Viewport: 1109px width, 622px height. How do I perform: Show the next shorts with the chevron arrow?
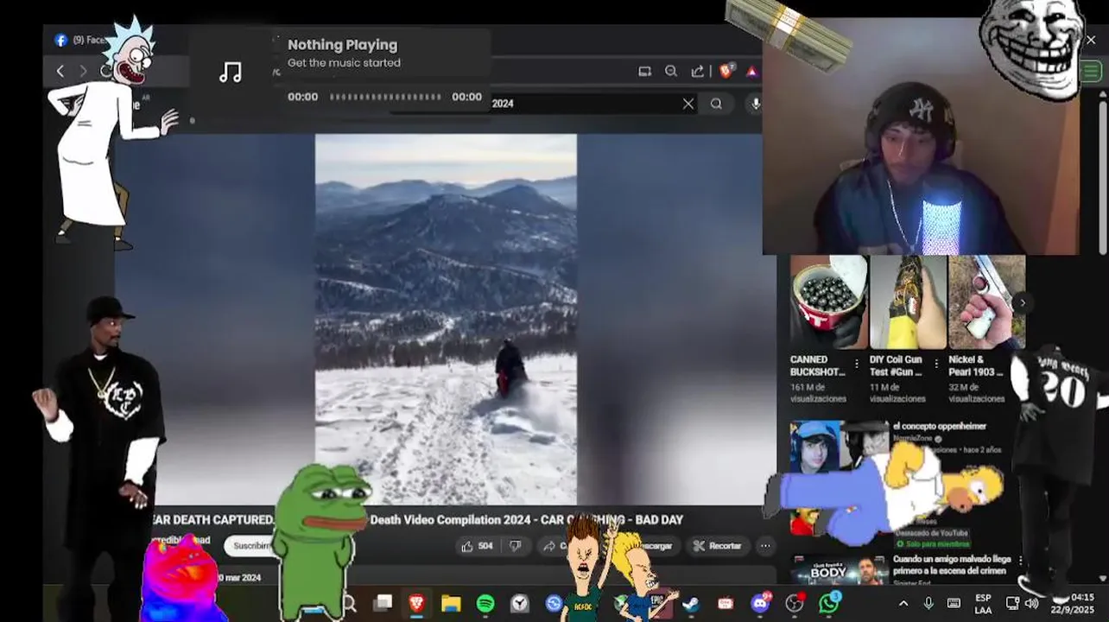click(x=1023, y=302)
